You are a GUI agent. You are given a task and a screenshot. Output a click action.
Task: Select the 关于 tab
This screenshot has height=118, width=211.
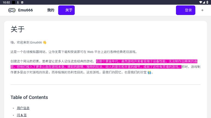[x=67, y=10]
